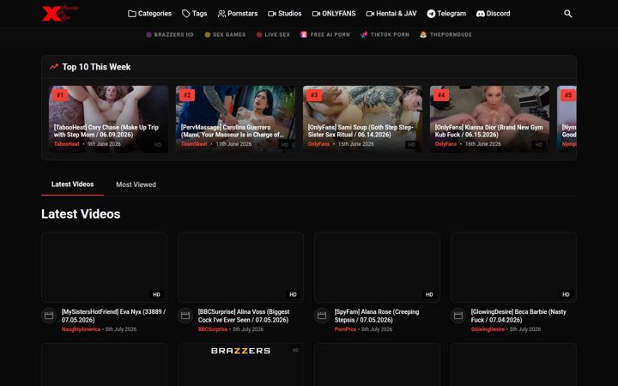Click the studio avatar icon beside BBCSurprise title
Image resolution: width=618 pixels, height=386 pixels.
click(185, 316)
